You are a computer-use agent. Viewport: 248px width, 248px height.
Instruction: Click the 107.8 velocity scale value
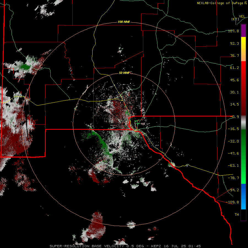click(233, 31)
